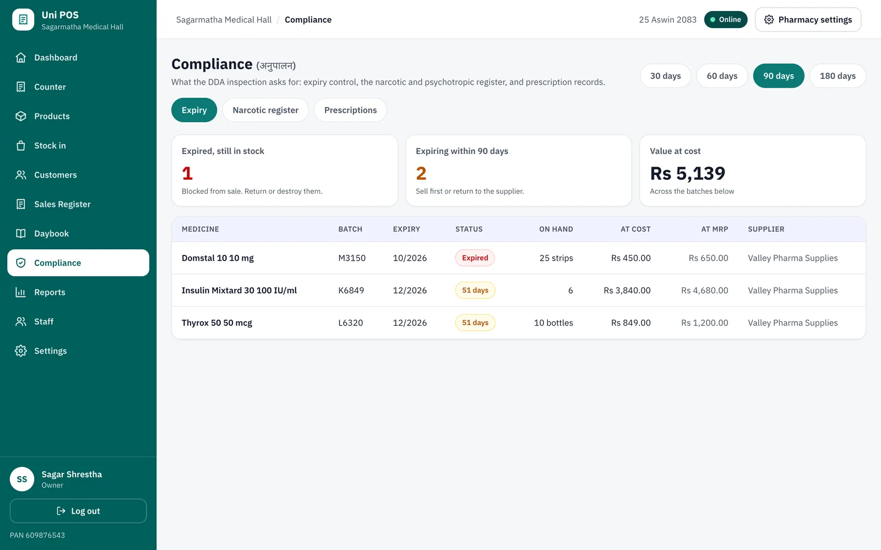Select the Expiry tab
Screen dimensions: 881x550
point(194,110)
